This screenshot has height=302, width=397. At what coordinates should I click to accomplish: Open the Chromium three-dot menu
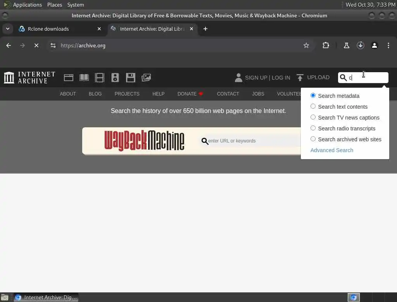(388, 45)
